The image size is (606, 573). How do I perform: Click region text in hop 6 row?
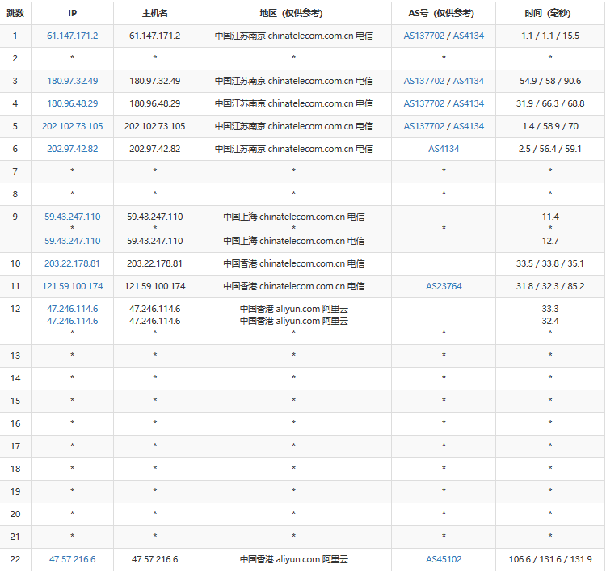pyautogui.click(x=293, y=149)
